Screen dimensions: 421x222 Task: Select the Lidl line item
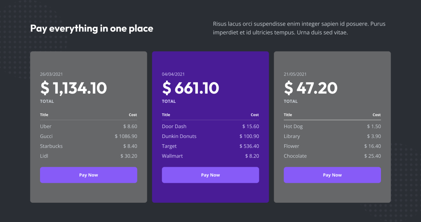pos(44,156)
